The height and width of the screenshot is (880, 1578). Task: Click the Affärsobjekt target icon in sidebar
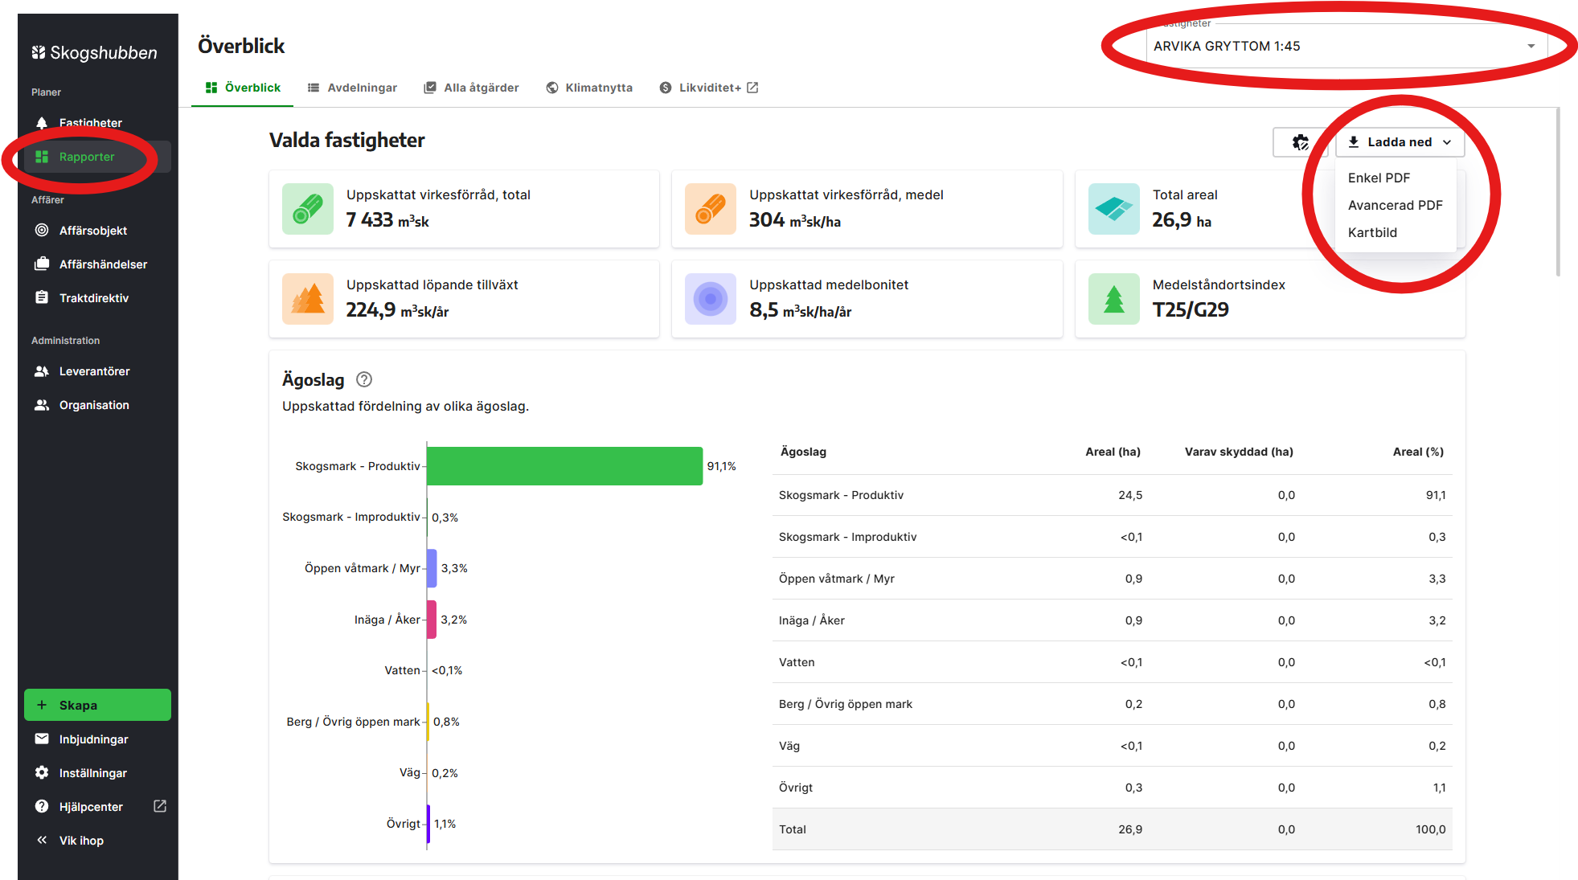[42, 231]
